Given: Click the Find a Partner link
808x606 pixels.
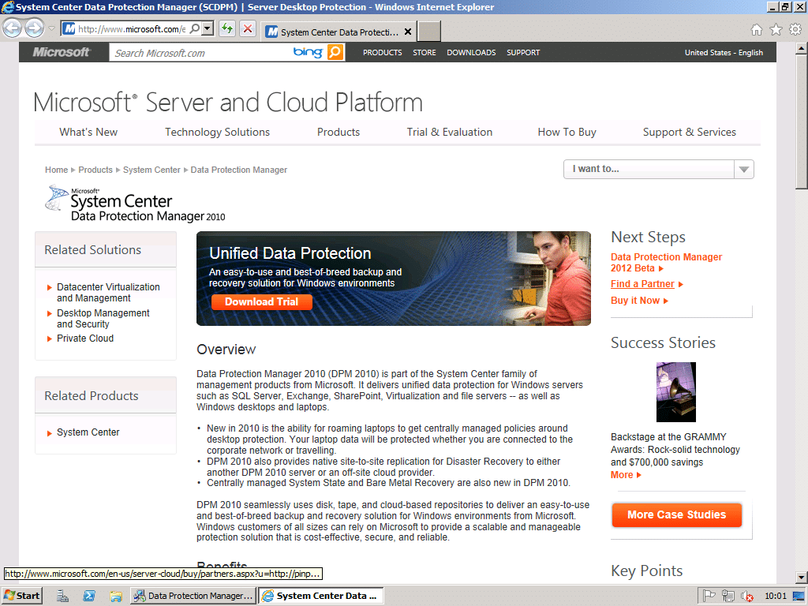Looking at the screenshot, I should pyautogui.click(x=642, y=284).
